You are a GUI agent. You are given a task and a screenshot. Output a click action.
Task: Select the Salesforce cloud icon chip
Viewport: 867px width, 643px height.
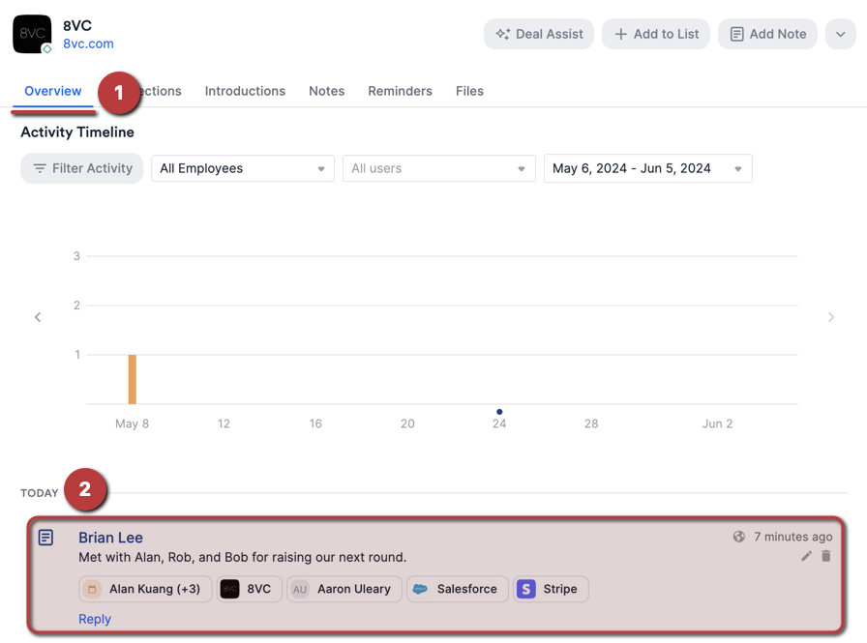pos(420,589)
